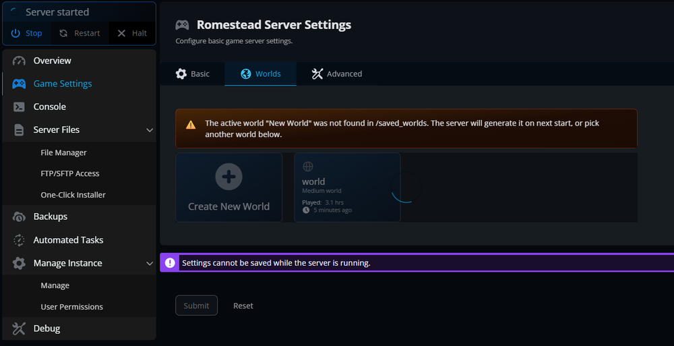Click the Stop power icon
The image size is (674, 346).
pyautogui.click(x=16, y=33)
